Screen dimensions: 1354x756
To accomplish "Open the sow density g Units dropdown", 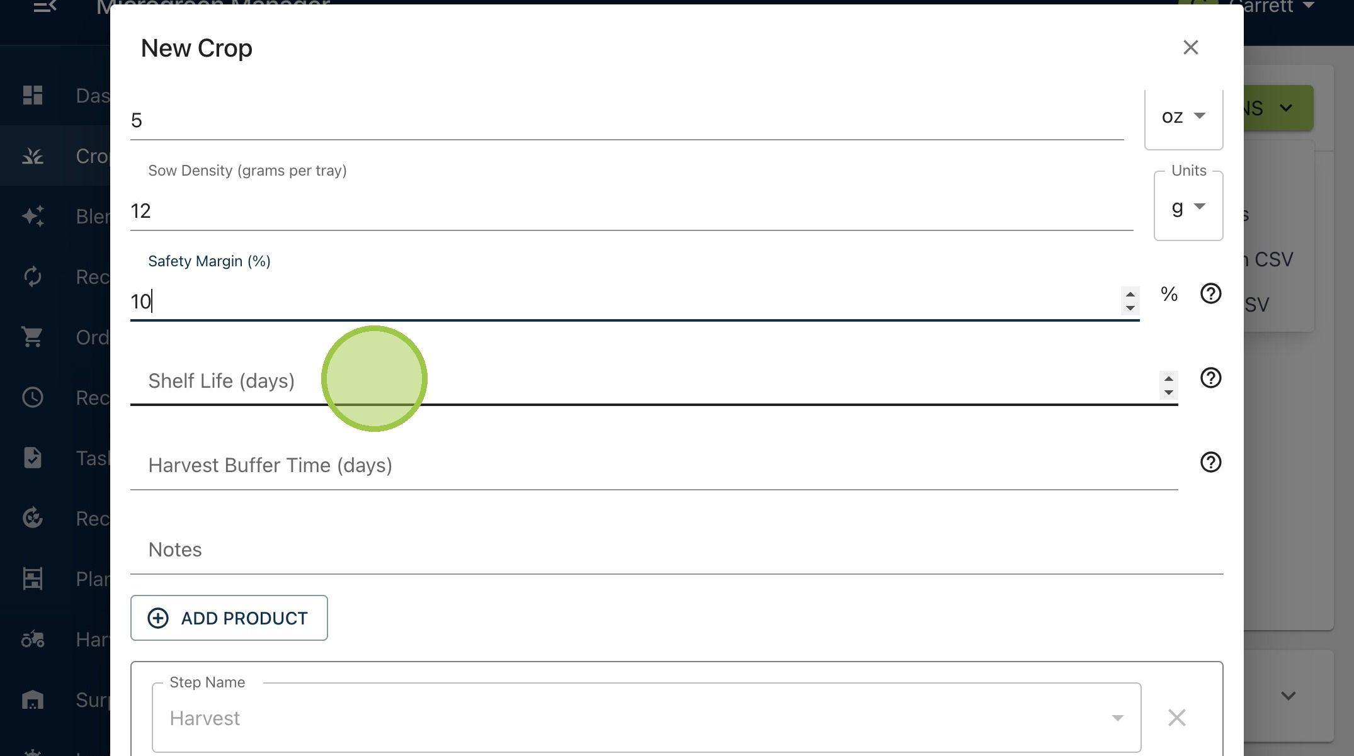I will click(1188, 207).
